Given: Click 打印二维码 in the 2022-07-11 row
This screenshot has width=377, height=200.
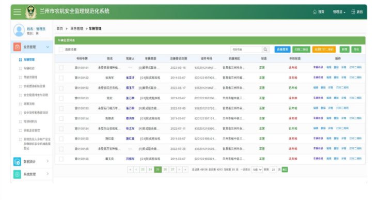Looking at the screenshot, I should point(342,128).
